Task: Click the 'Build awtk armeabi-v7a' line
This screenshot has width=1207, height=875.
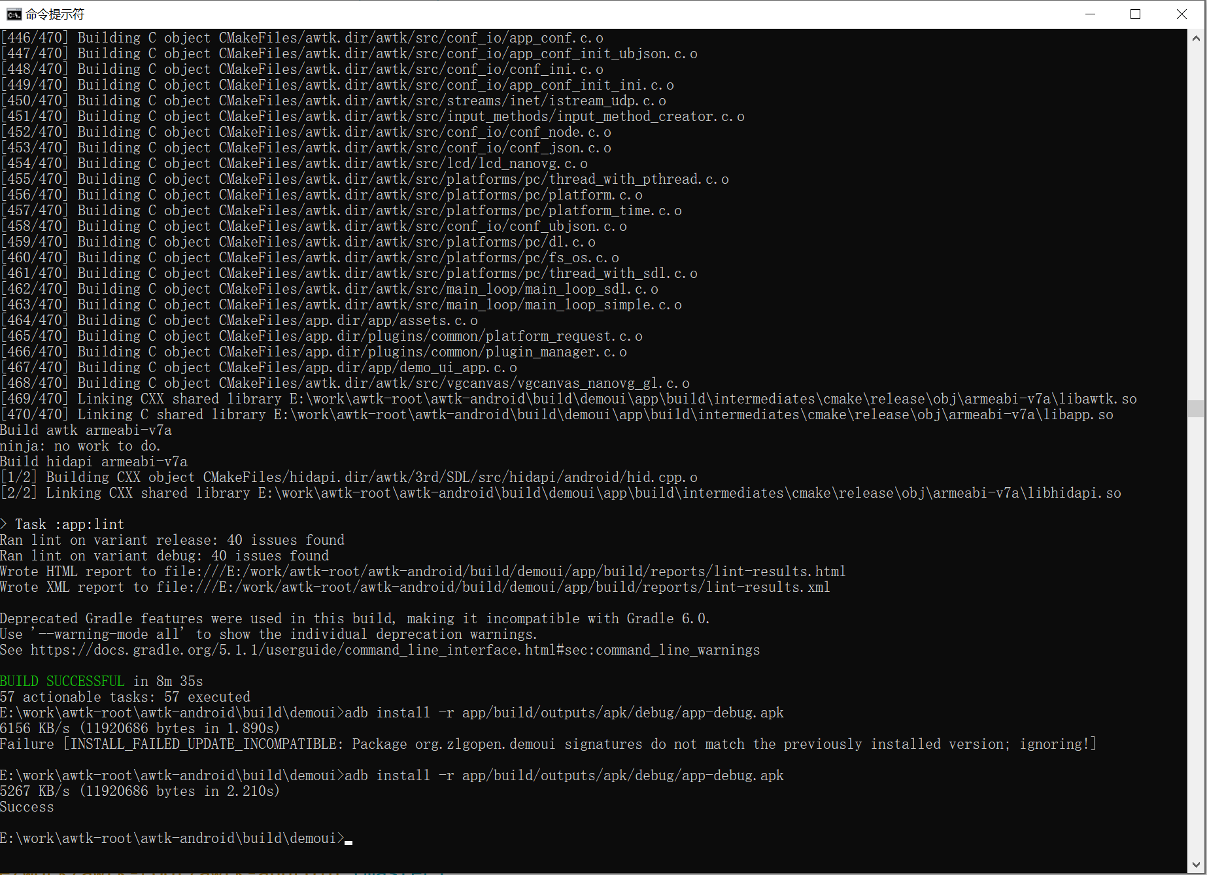Action: tap(86, 430)
